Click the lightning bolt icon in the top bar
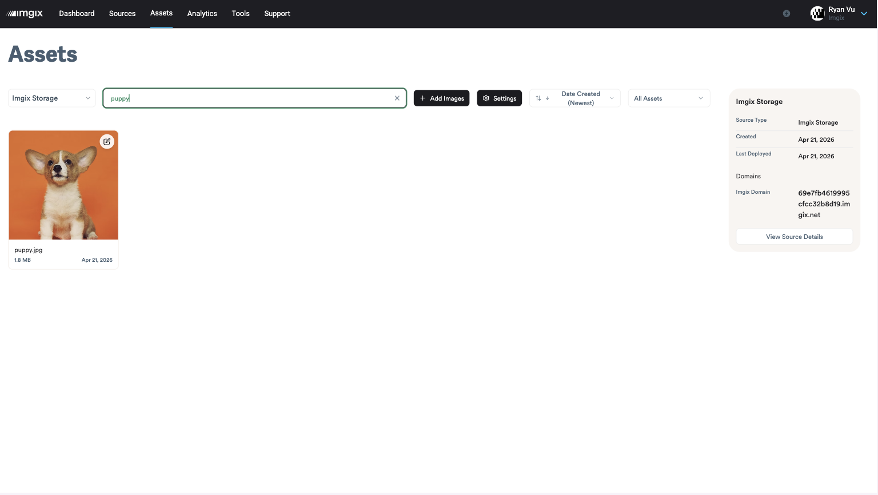This screenshot has height=495, width=878. [x=786, y=13]
